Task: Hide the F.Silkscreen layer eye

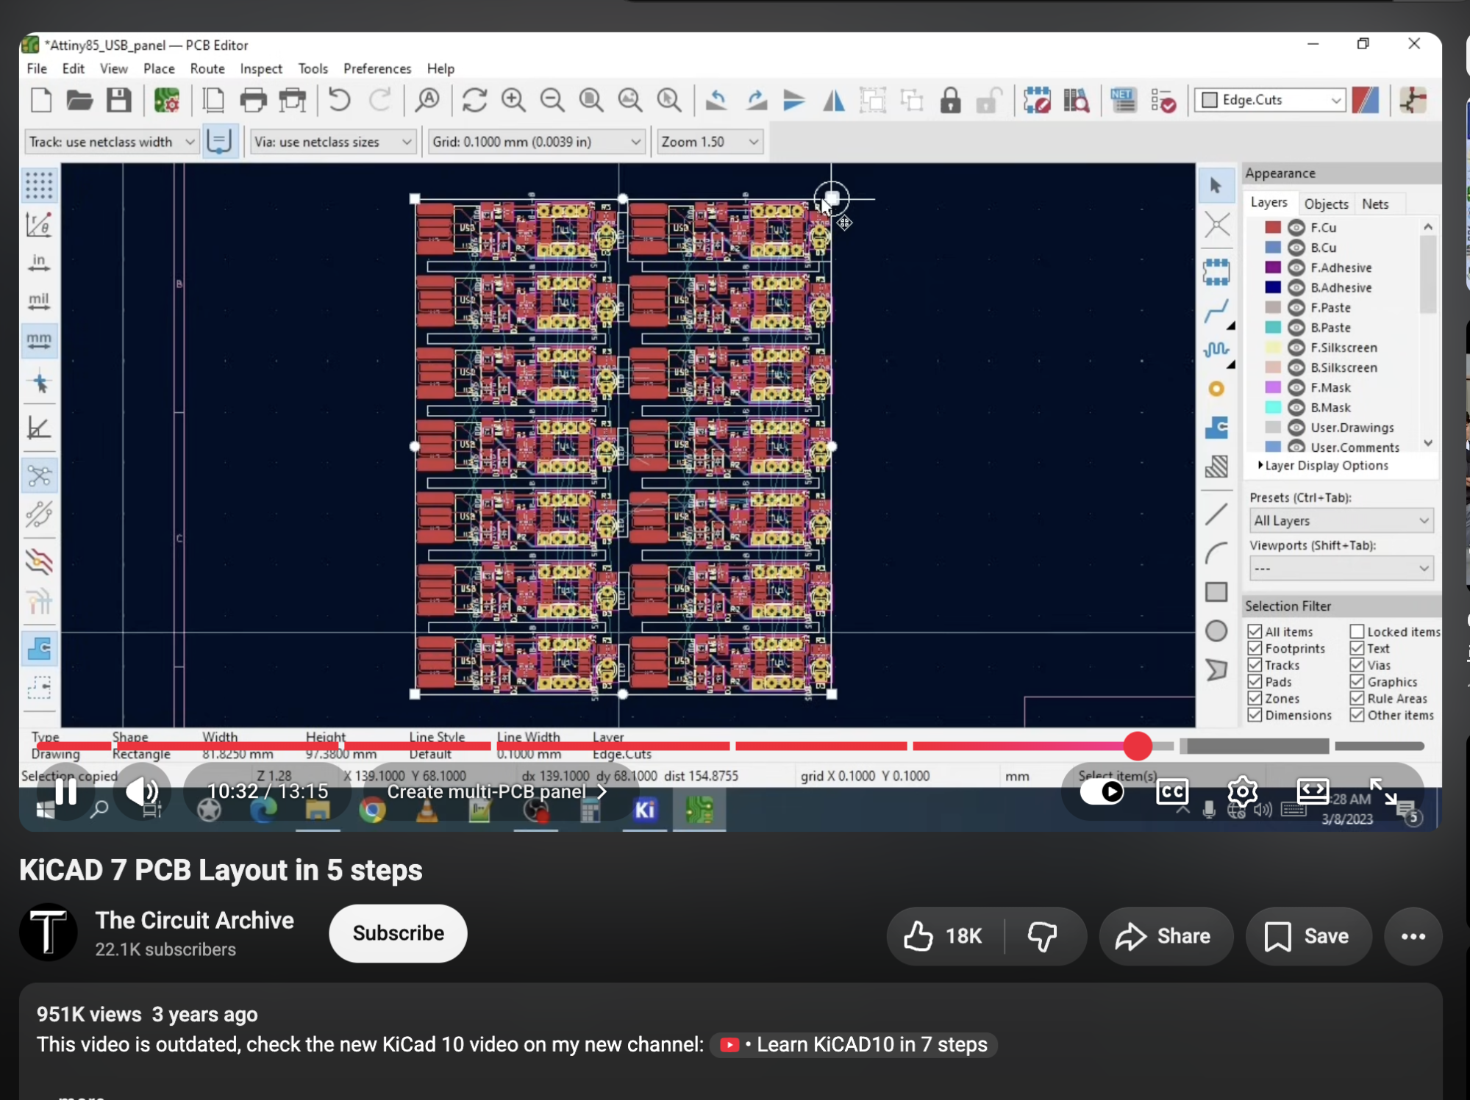Action: point(1296,348)
